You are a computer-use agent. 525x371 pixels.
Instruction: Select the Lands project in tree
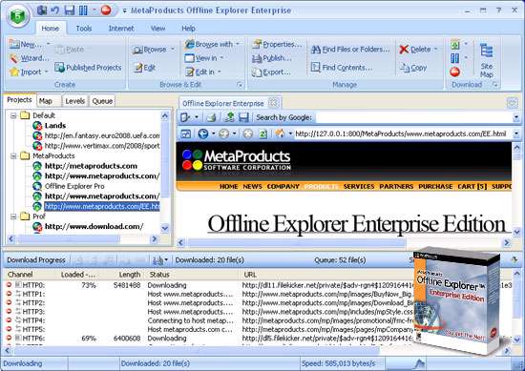click(x=55, y=126)
